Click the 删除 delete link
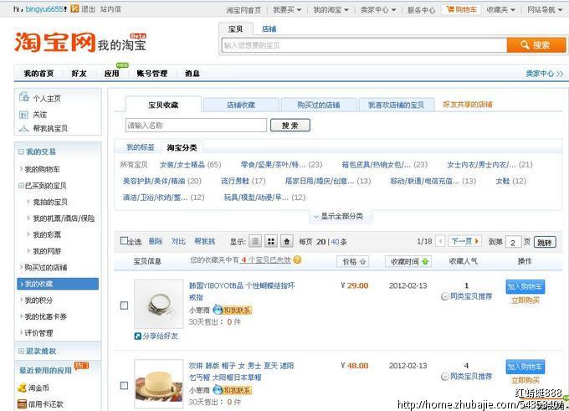 coord(156,241)
